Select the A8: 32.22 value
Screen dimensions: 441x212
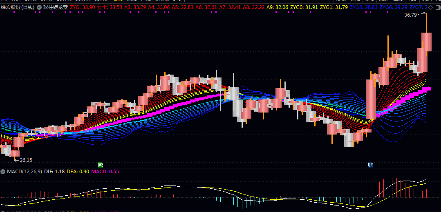pos(254,7)
